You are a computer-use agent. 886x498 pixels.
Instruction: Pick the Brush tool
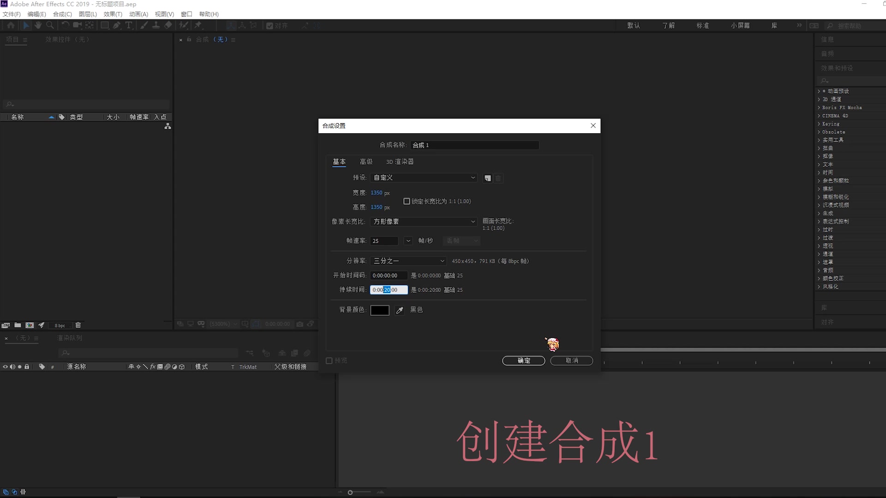click(144, 25)
